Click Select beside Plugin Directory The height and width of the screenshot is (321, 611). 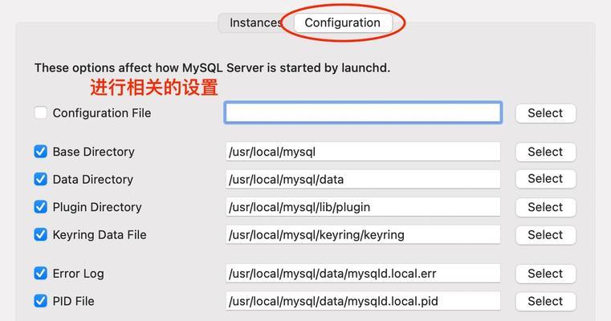545,207
